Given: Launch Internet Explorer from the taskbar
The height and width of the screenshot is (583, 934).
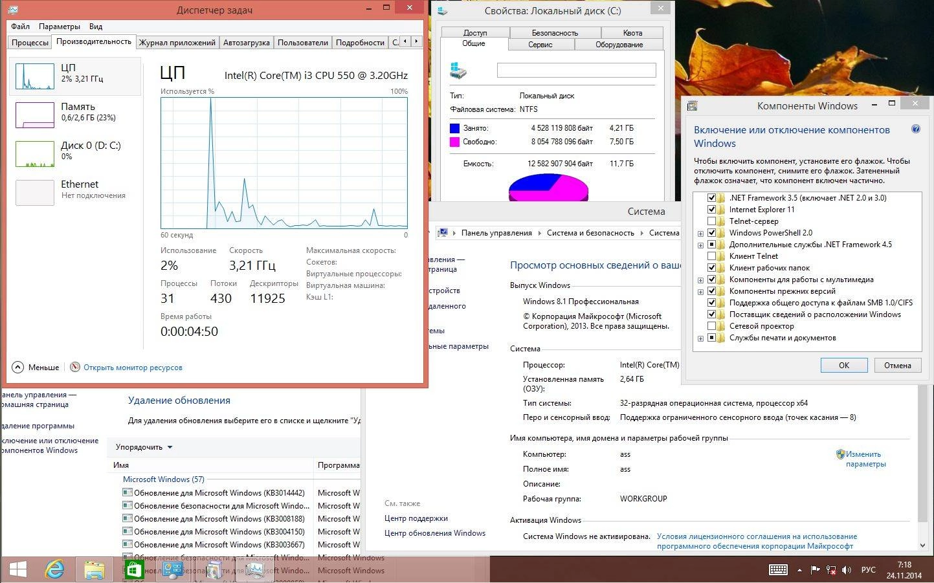Looking at the screenshot, I should pos(55,569).
